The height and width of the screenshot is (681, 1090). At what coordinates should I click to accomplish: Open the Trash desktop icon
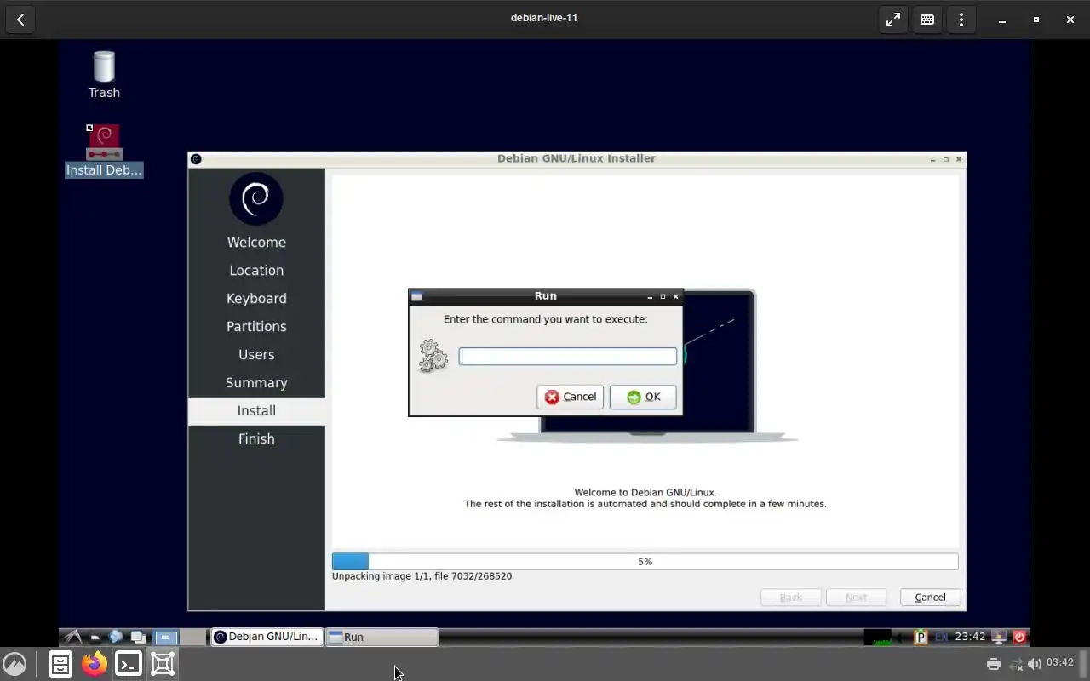point(104,75)
